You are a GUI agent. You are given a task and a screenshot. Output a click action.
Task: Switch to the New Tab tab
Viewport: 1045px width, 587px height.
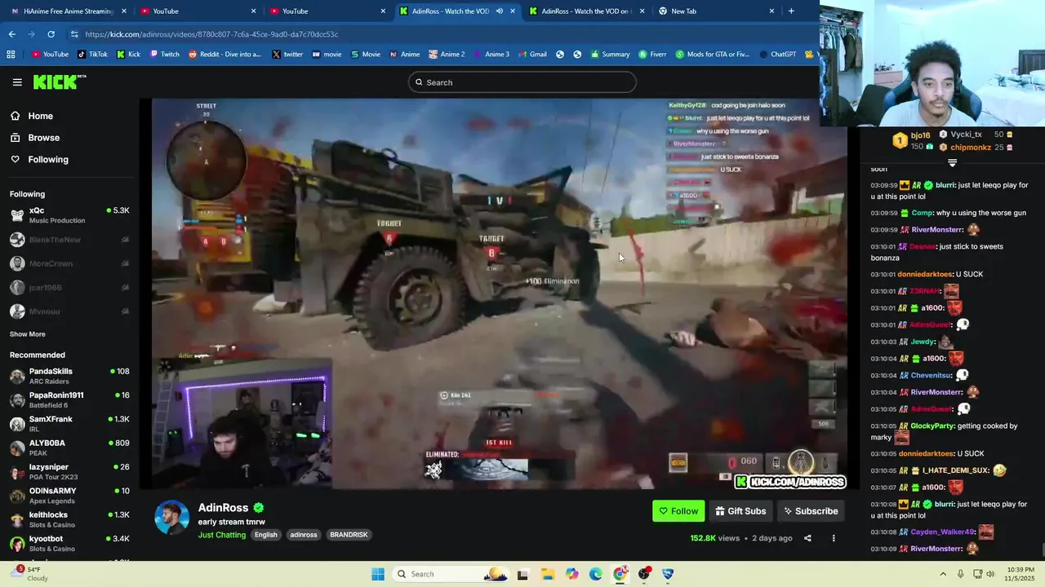point(716,11)
